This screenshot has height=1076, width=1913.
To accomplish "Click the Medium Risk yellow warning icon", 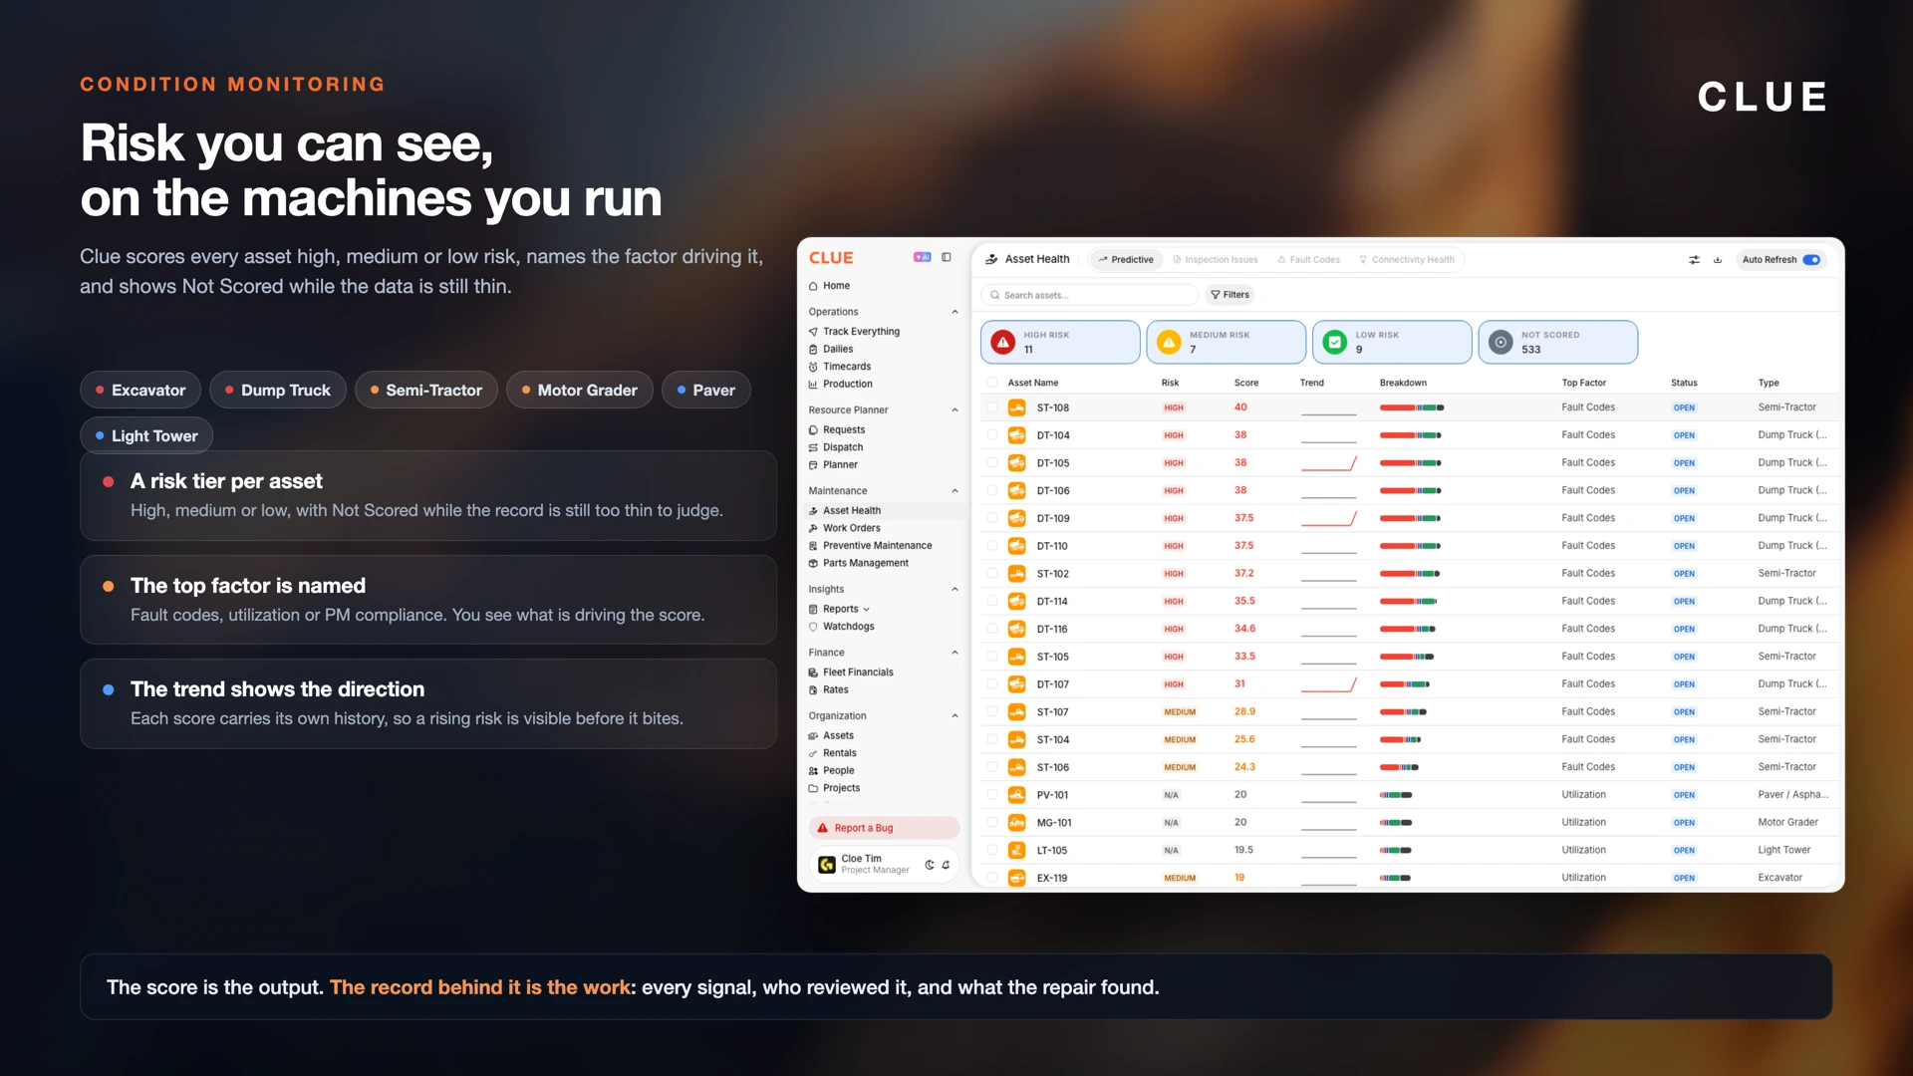I will (1169, 343).
